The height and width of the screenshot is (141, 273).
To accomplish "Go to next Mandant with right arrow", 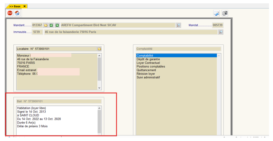I will (57, 25).
